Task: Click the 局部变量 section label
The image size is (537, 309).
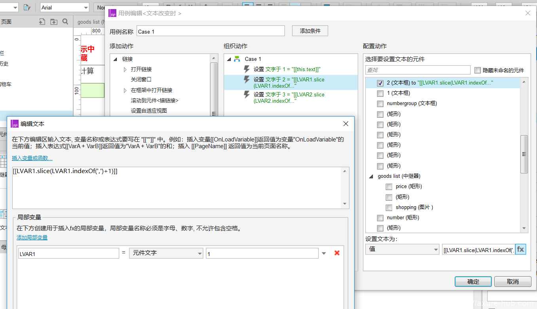Action: tap(29, 217)
